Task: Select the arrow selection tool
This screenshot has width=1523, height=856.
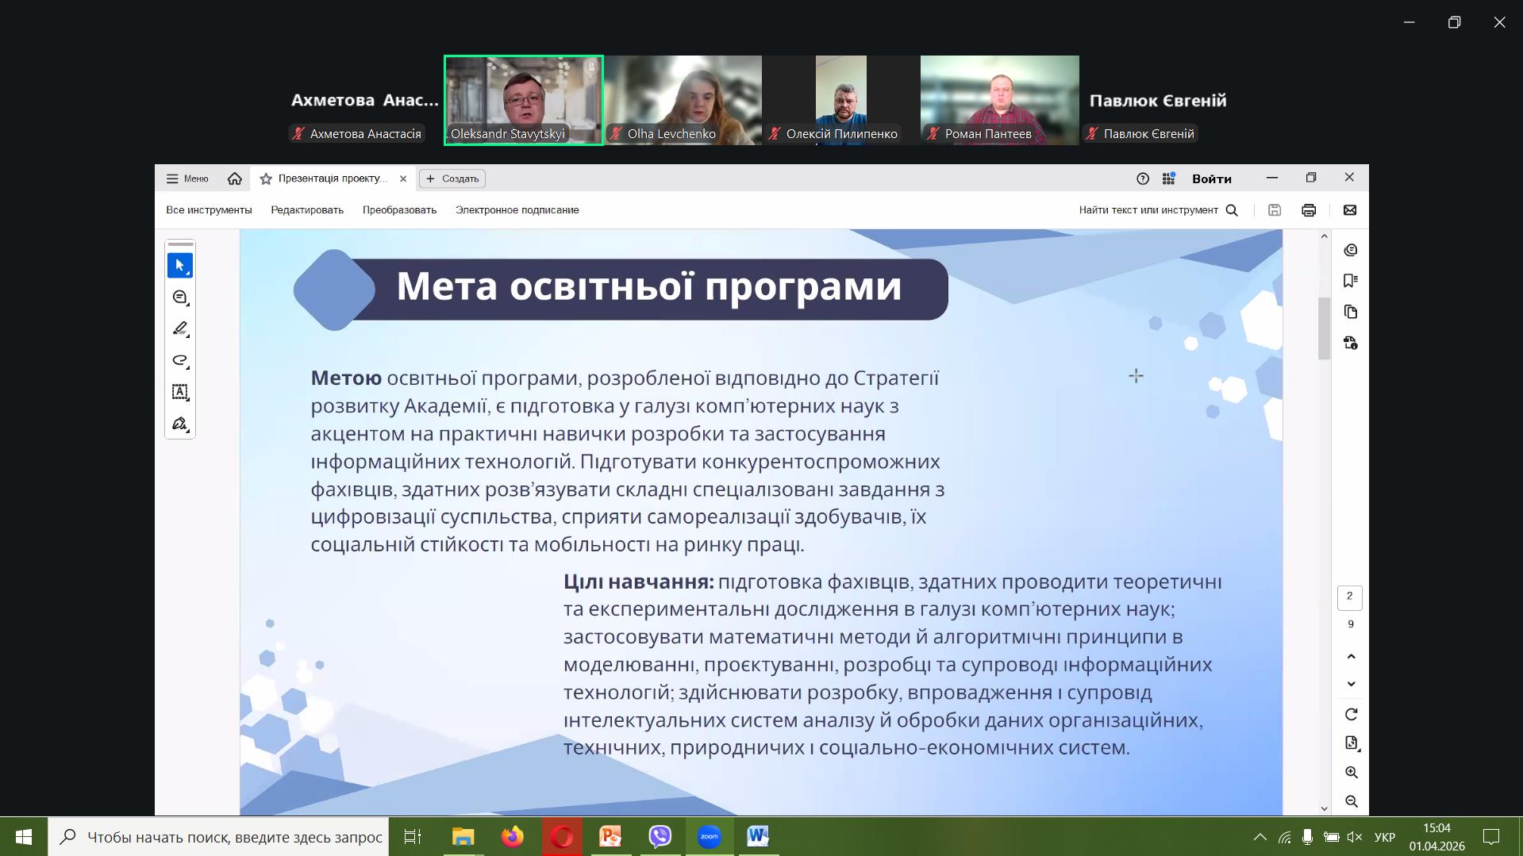Action: [x=180, y=266]
